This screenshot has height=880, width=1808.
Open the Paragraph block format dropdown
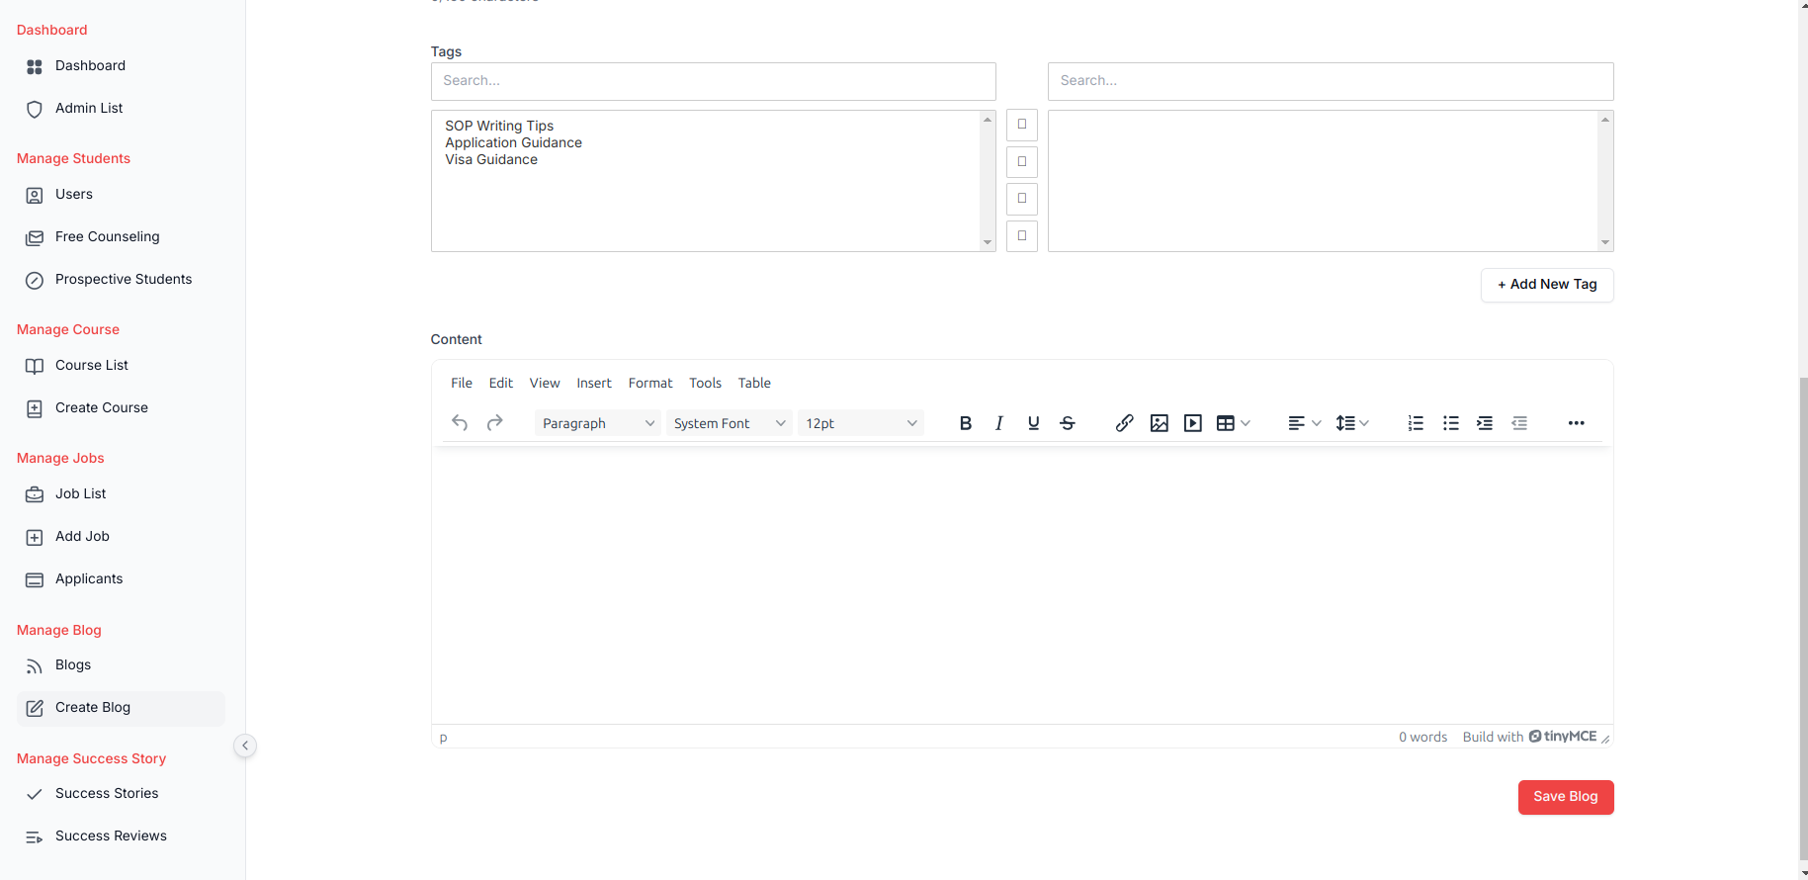point(598,423)
